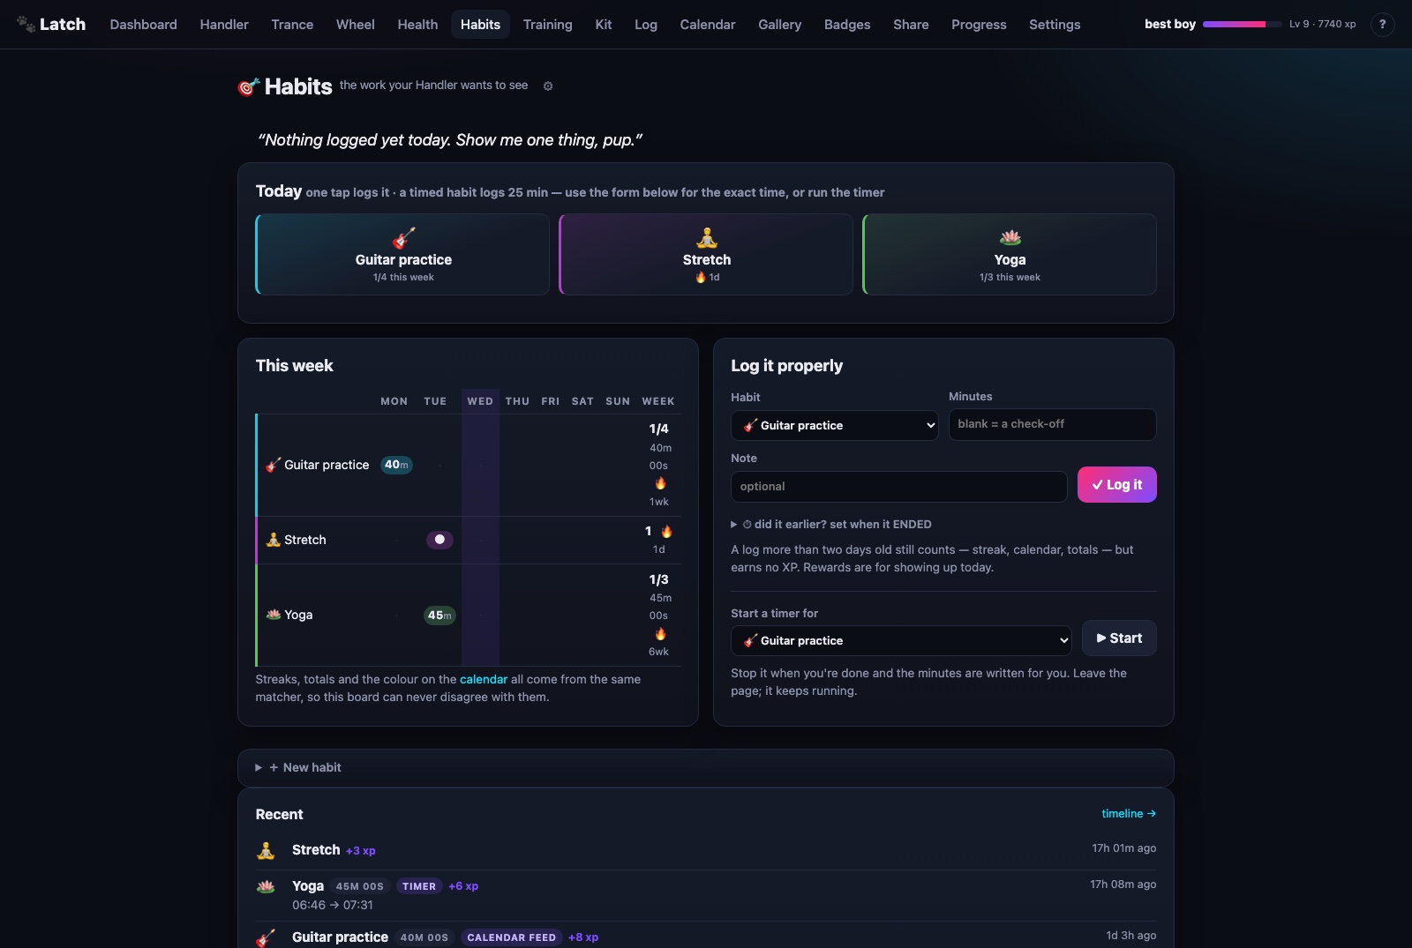Click the Stretch icon in Recent list
The height and width of the screenshot is (948, 1412).
point(266,850)
